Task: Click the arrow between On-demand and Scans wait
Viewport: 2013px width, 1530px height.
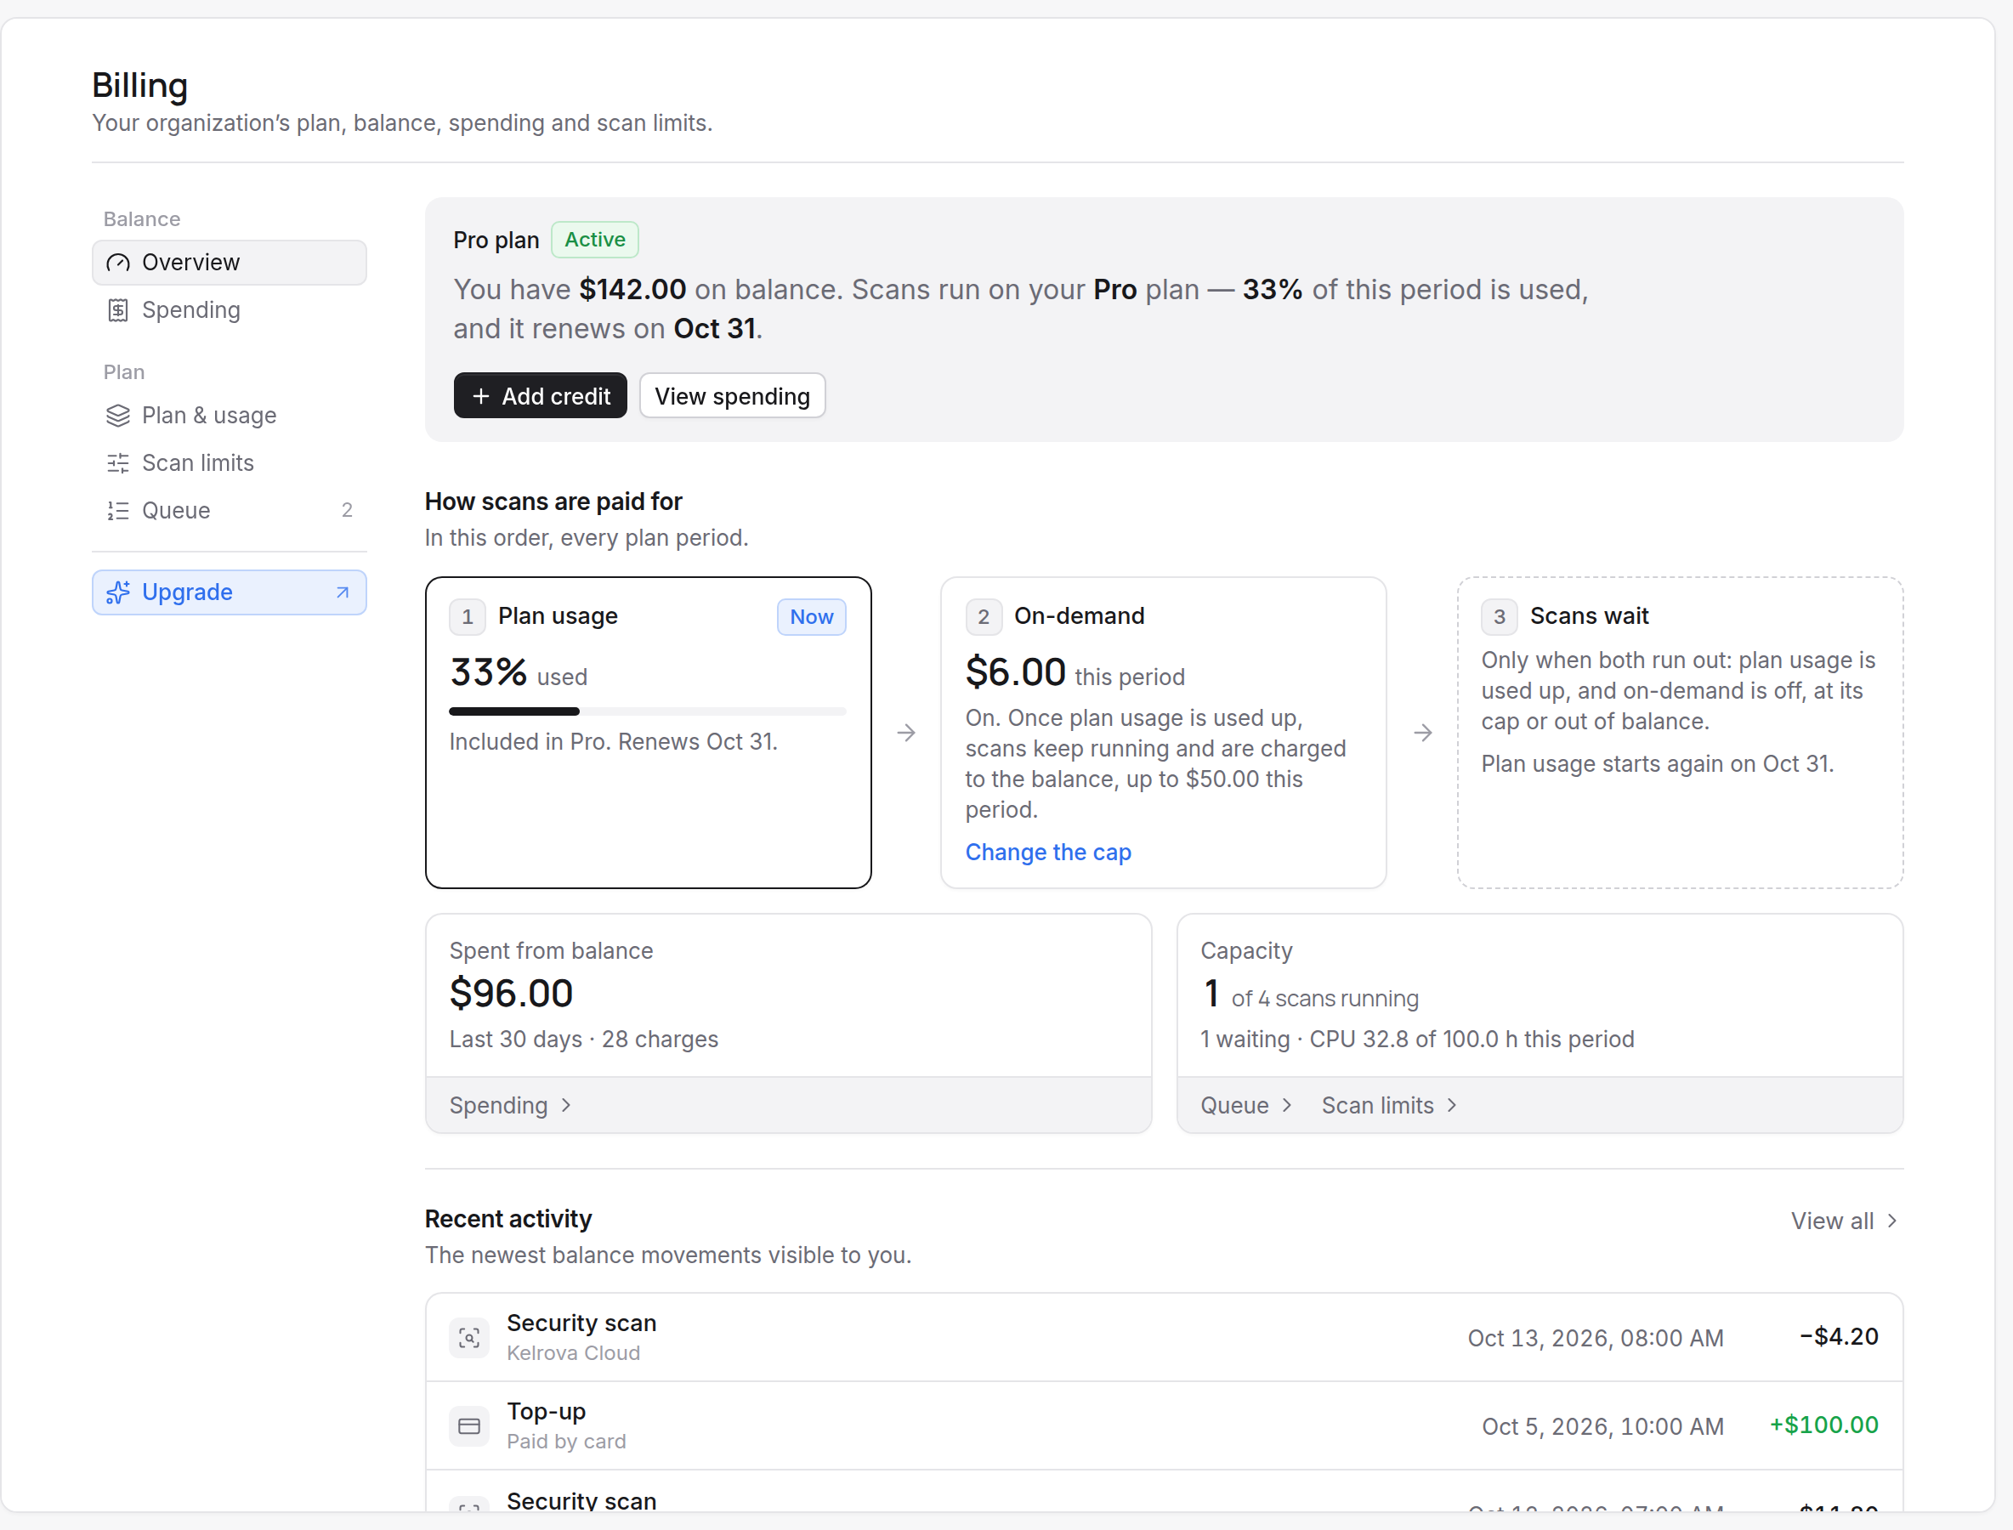Action: tap(1423, 732)
